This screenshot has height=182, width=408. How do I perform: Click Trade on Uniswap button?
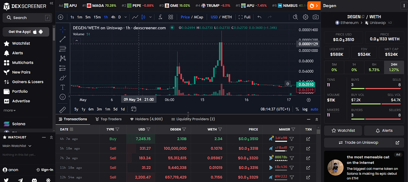(x=358, y=142)
